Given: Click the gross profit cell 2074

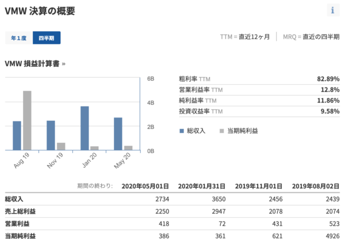Looking at the screenshot, I should (332, 211).
